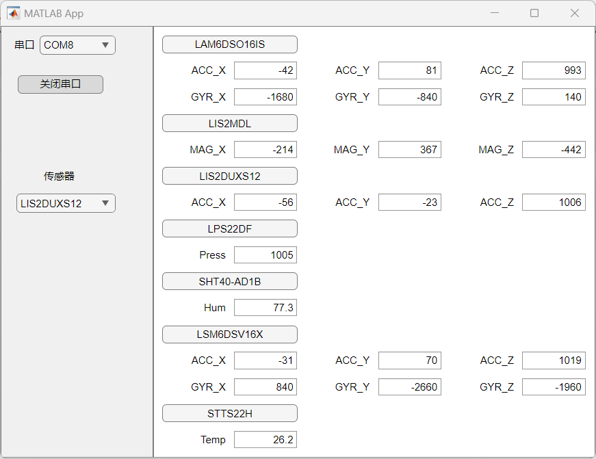
Task: Click the 关闭串口 button
Action: [60, 84]
